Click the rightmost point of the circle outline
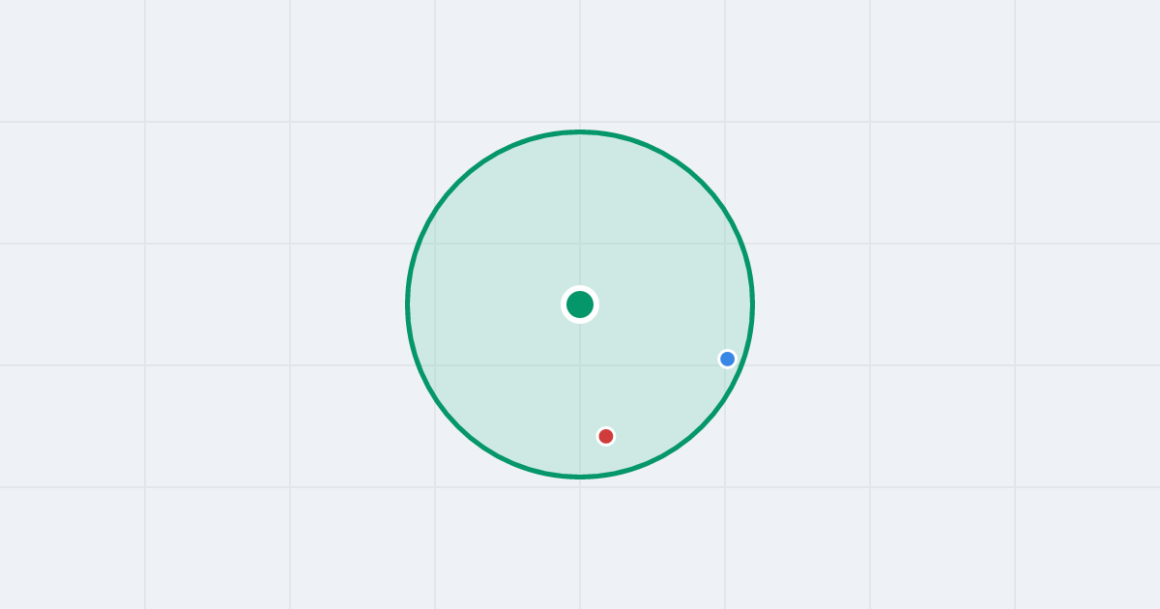The image size is (1160, 609). pos(752,304)
